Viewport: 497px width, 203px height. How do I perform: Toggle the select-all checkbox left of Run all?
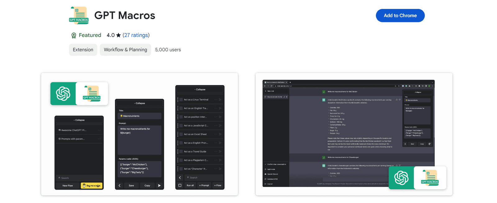(180, 185)
